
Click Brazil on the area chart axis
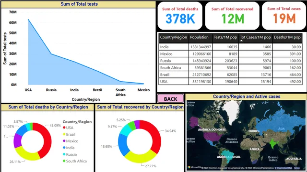[x=97, y=90]
